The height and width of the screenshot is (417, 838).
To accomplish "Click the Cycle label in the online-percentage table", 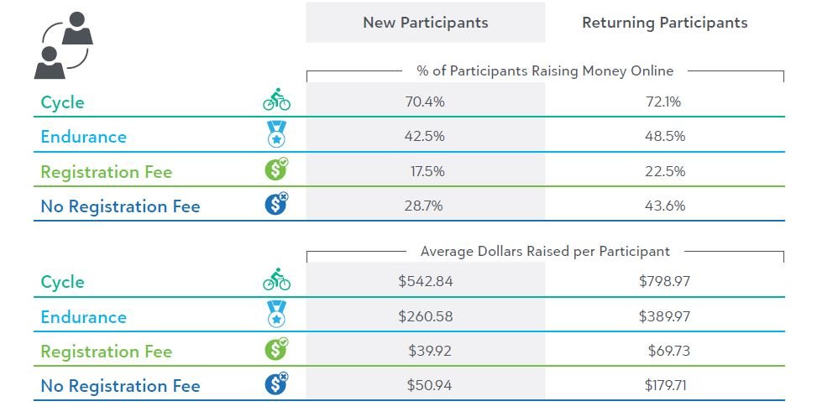I will pos(63,102).
